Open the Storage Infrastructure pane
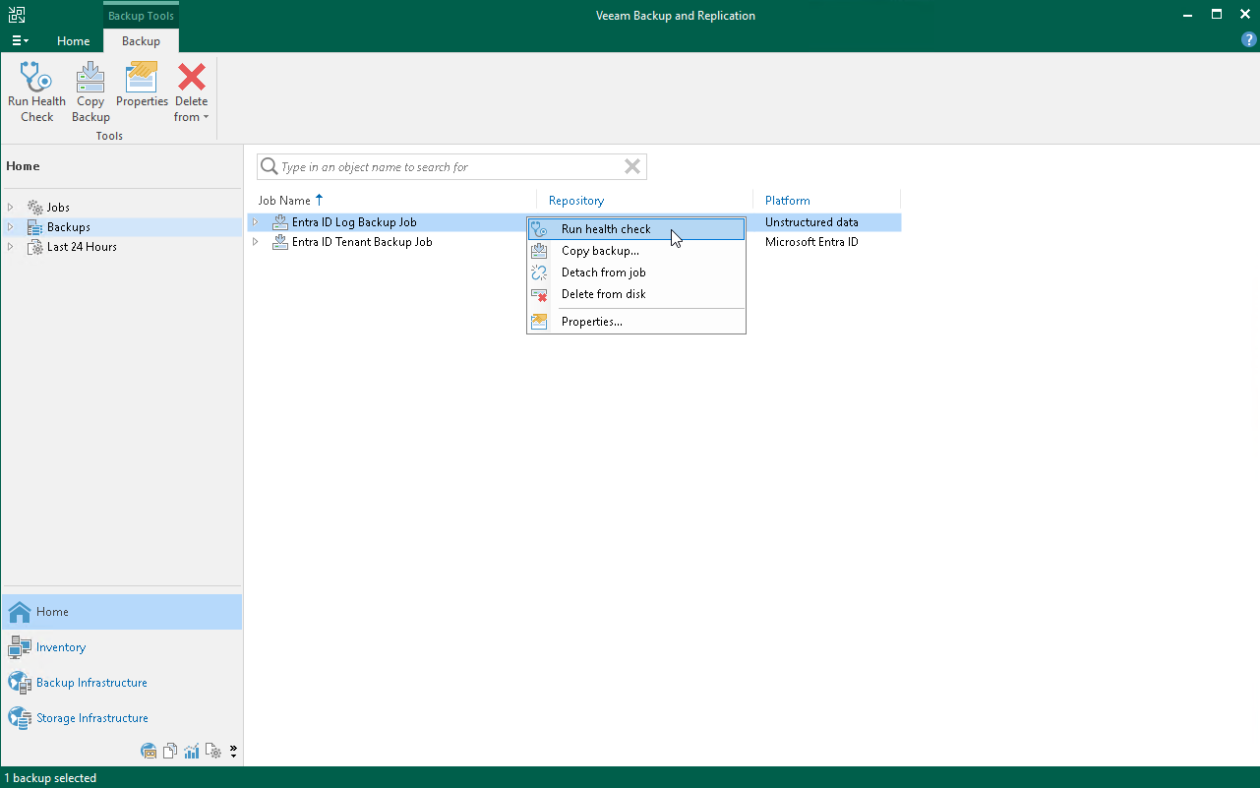Viewport: 1260px width, 788px height. point(121,718)
